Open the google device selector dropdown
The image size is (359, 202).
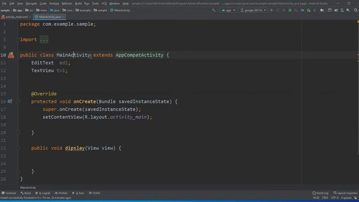tap(253, 10)
